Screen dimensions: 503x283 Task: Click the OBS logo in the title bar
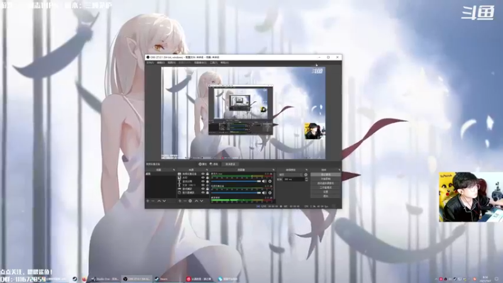(x=148, y=57)
